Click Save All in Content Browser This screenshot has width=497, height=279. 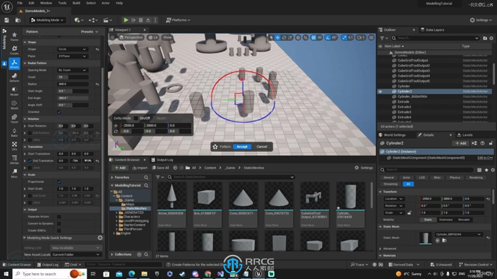coord(160,168)
